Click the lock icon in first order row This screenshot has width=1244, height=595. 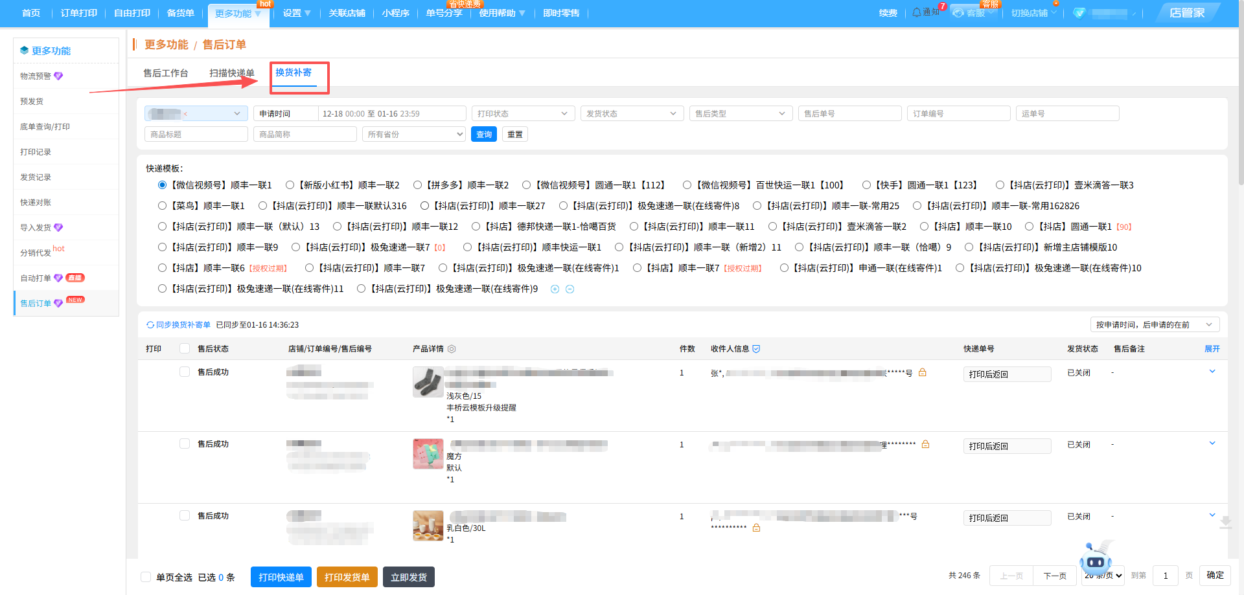point(922,373)
